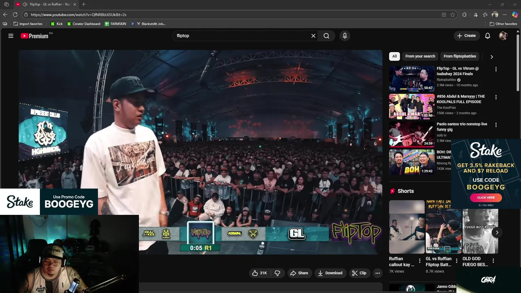Open the GL vs Ruffian Fliptop Short

[443, 227]
